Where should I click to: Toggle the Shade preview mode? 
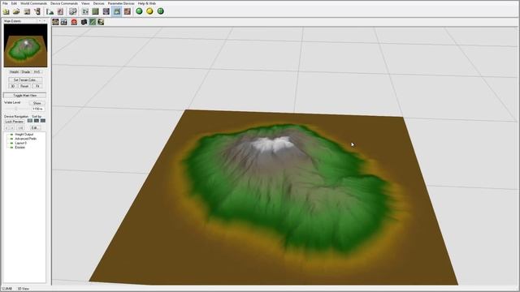click(25, 72)
